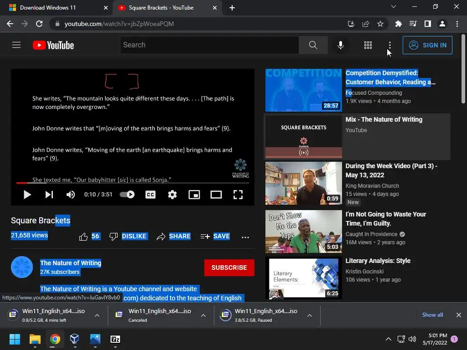This screenshot has height=350, width=467.
Task: Close the Download Windows 11 tab
Action: click(x=105, y=8)
